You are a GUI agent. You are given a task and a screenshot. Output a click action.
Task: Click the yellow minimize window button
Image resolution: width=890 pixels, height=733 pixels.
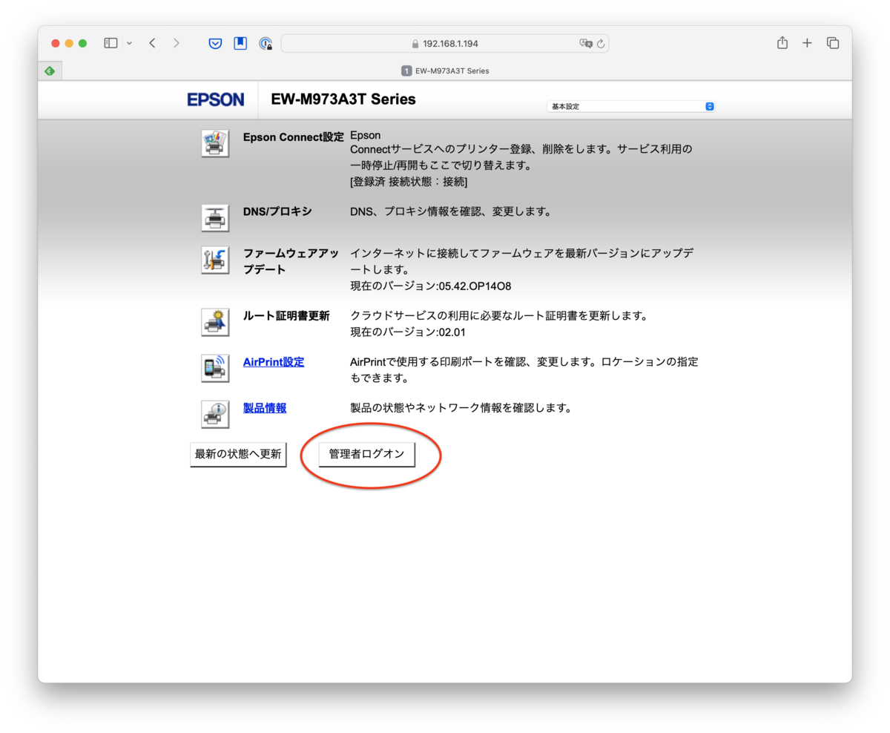point(69,43)
